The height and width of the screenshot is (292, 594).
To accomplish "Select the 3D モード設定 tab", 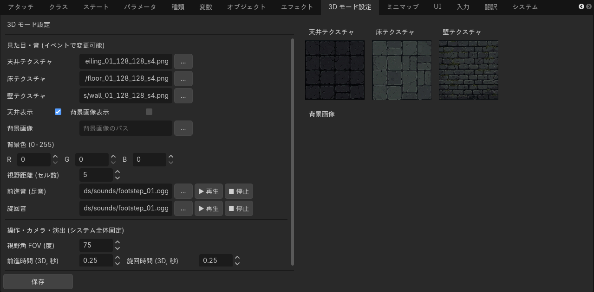I will tap(350, 7).
